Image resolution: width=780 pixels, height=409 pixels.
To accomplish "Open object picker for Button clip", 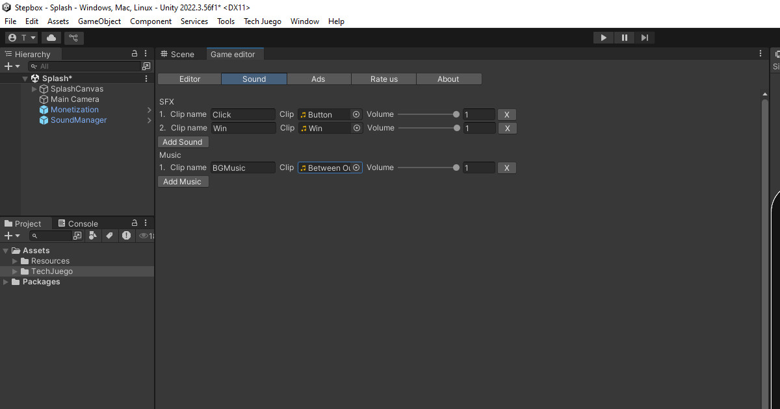I will (356, 114).
